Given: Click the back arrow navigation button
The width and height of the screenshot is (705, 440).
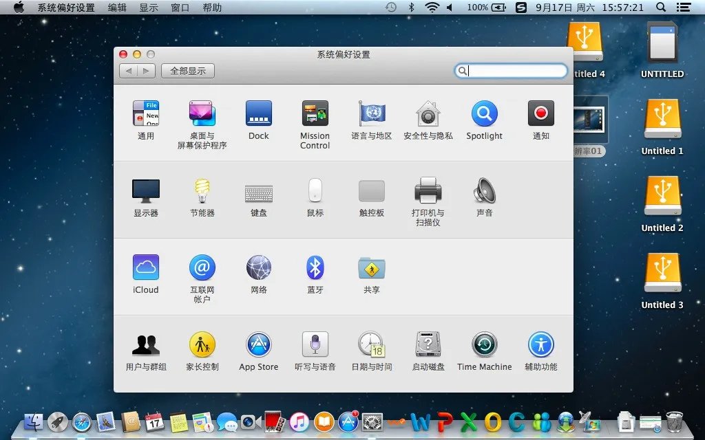Looking at the screenshot, I should [x=129, y=71].
